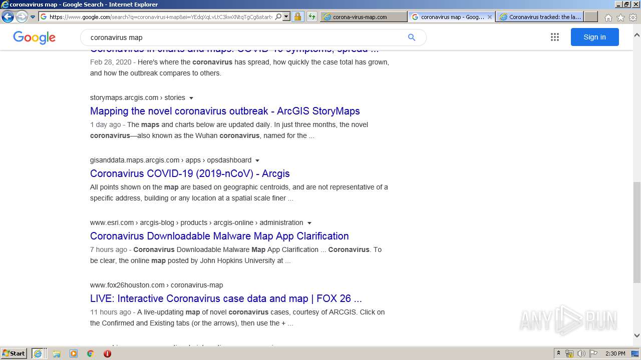Expand gisanddata.maps.arcgis.com result options arrow
Screen dimensions: 641x360
[257, 160]
